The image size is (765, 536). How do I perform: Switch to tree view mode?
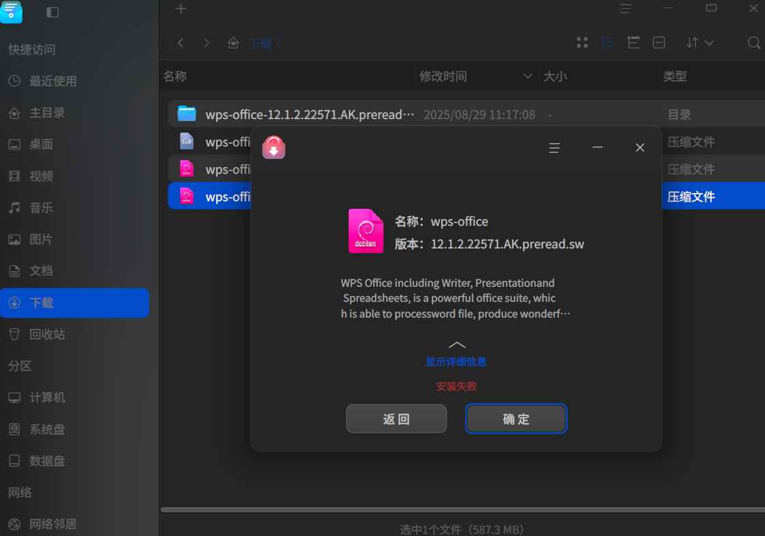pyautogui.click(x=633, y=42)
